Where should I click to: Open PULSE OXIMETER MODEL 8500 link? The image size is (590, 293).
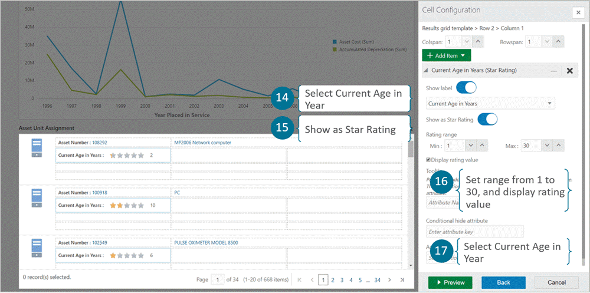coord(206,243)
